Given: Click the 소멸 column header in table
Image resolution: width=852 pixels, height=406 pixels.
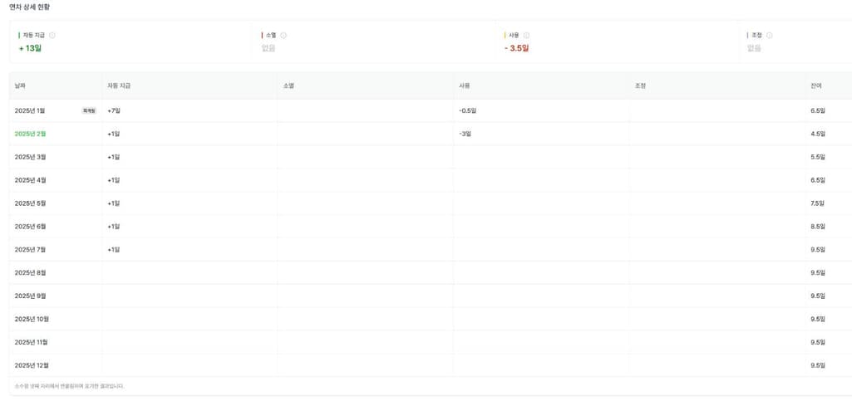Looking at the screenshot, I should pyautogui.click(x=288, y=86).
